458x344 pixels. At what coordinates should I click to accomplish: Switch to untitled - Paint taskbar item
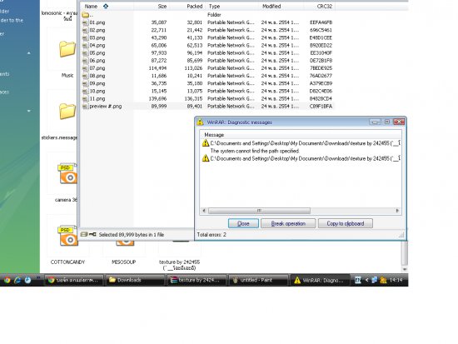pos(258,280)
